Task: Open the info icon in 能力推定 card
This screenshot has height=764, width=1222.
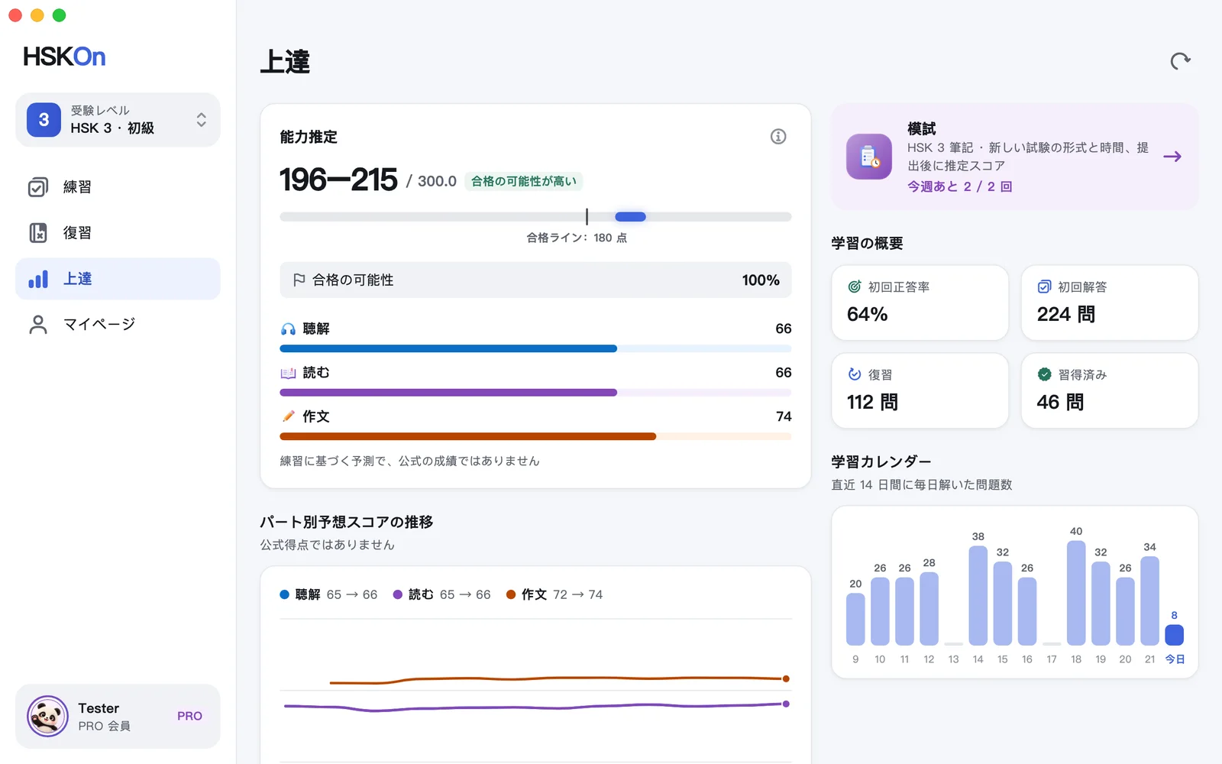Action: pyautogui.click(x=778, y=137)
